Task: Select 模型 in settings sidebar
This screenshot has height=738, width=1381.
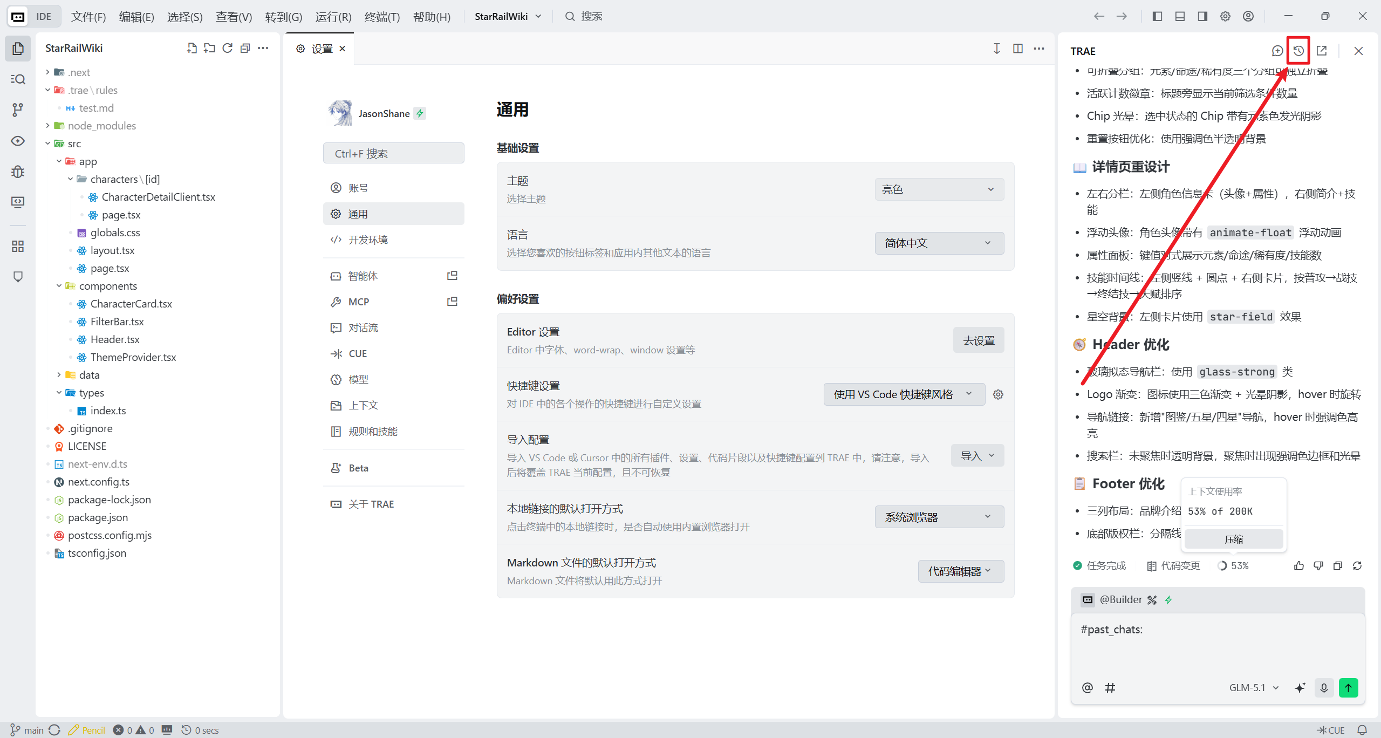Action: click(x=394, y=379)
